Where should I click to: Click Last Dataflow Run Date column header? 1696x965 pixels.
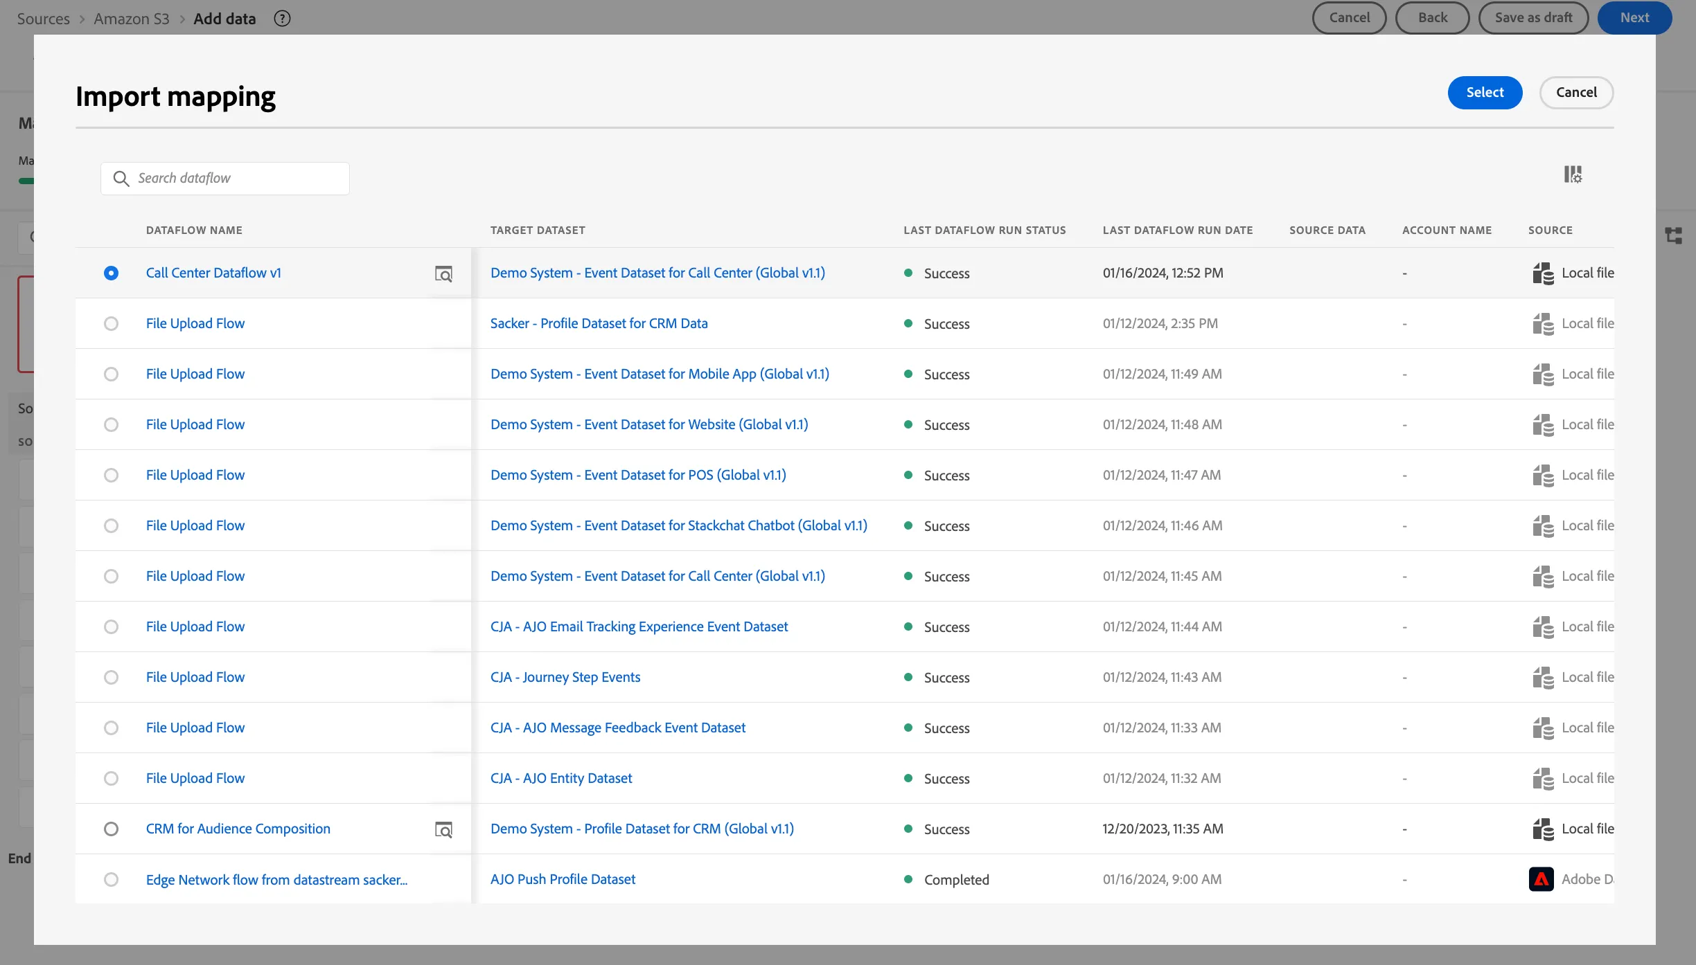click(1178, 231)
